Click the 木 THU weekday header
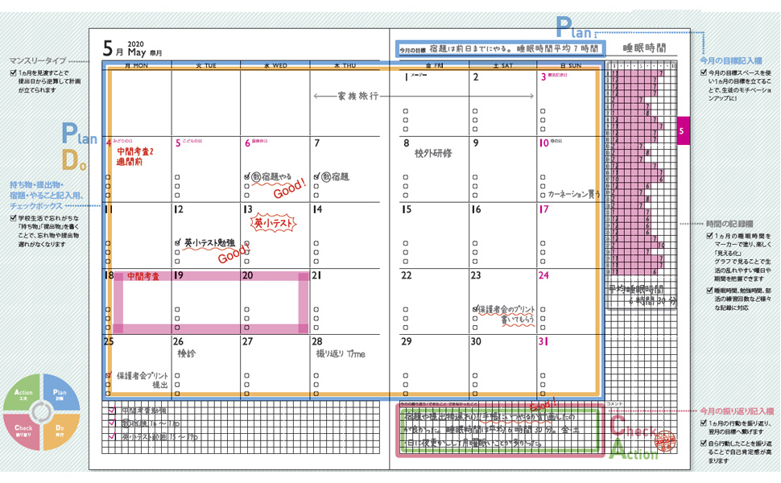The image size is (781, 483). pyautogui.click(x=345, y=65)
